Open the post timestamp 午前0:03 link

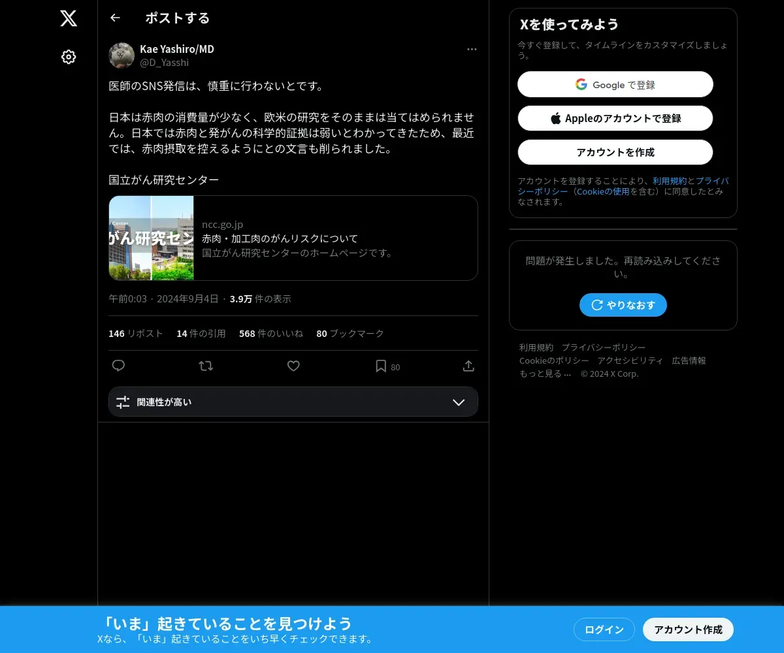pyautogui.click(x=163, y=298)
